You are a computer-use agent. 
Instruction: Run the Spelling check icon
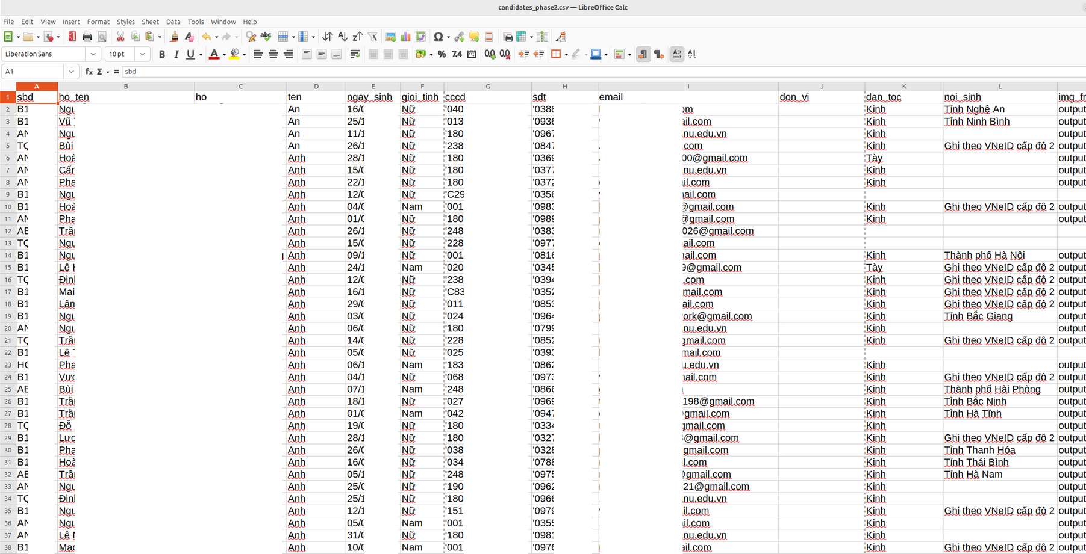point(266,37)
